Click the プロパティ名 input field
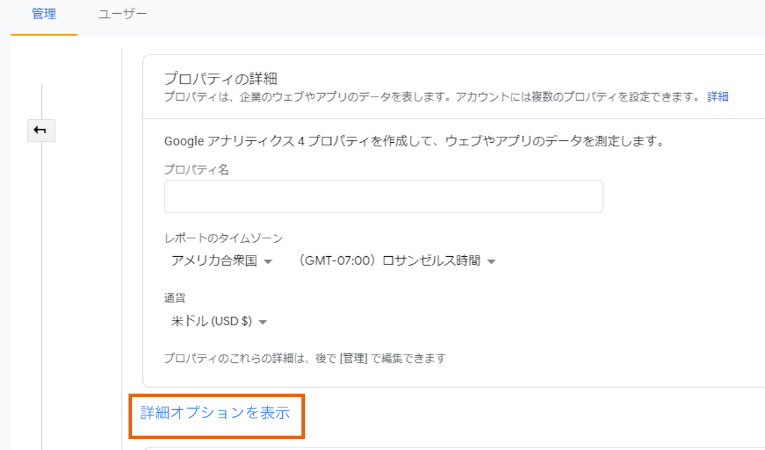 click(x=383, y=196)
